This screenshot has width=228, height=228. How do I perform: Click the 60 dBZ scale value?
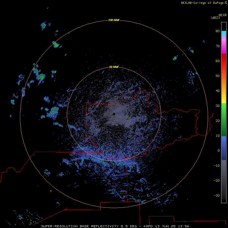click(x=218, y=61)
